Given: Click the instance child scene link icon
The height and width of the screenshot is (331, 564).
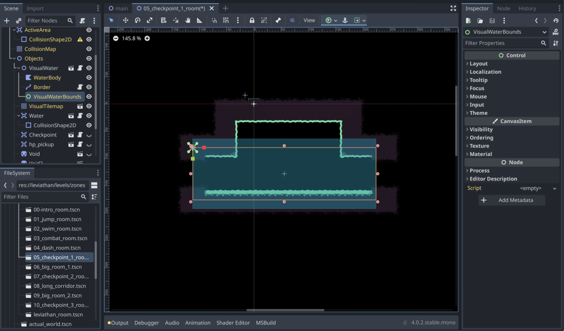Looking at the screenshot, I should click(x=18, y=21).
